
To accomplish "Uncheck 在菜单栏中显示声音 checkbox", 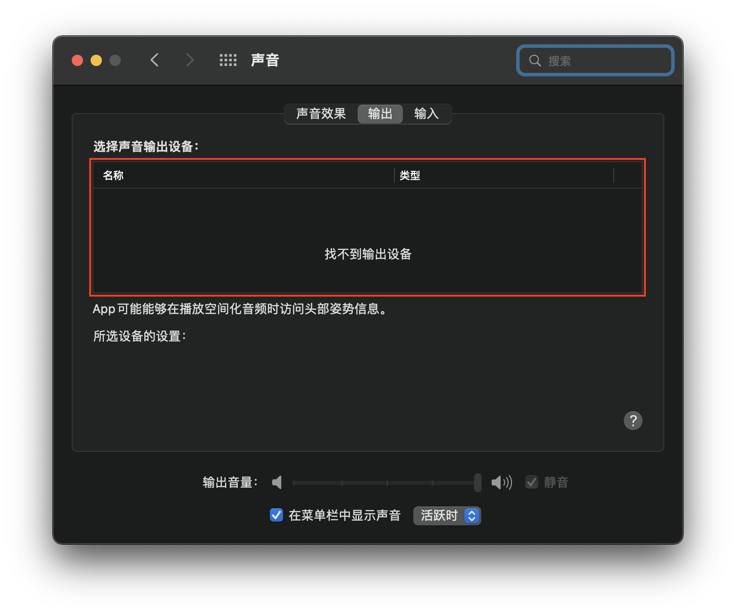I will click(276, 515).
